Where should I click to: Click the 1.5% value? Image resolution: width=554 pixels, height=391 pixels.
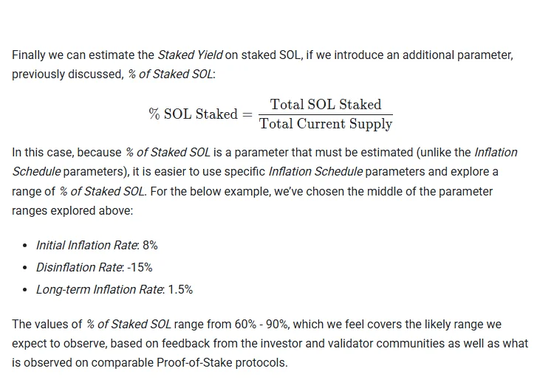point(180,290)
